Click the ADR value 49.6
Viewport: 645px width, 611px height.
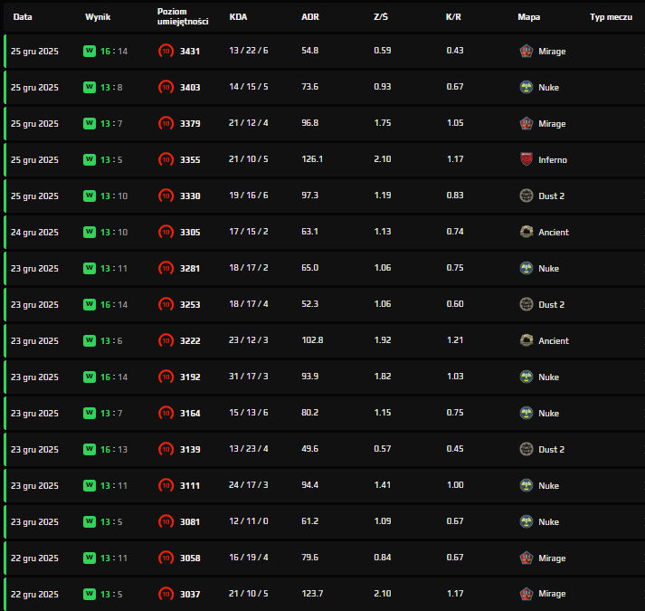coord(309,449)
